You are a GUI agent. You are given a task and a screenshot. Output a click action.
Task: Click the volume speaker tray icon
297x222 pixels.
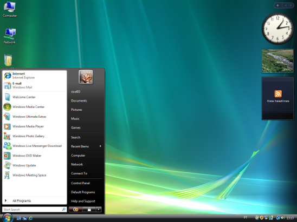point(283,218)
